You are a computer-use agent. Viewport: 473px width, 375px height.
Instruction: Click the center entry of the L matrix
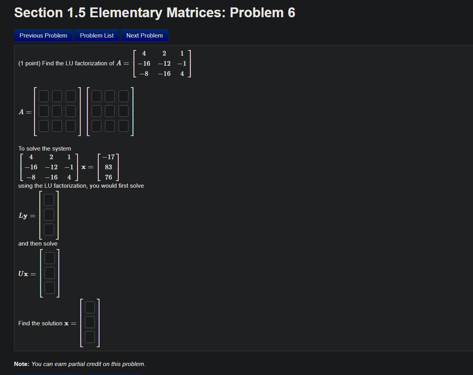point(56,111)
